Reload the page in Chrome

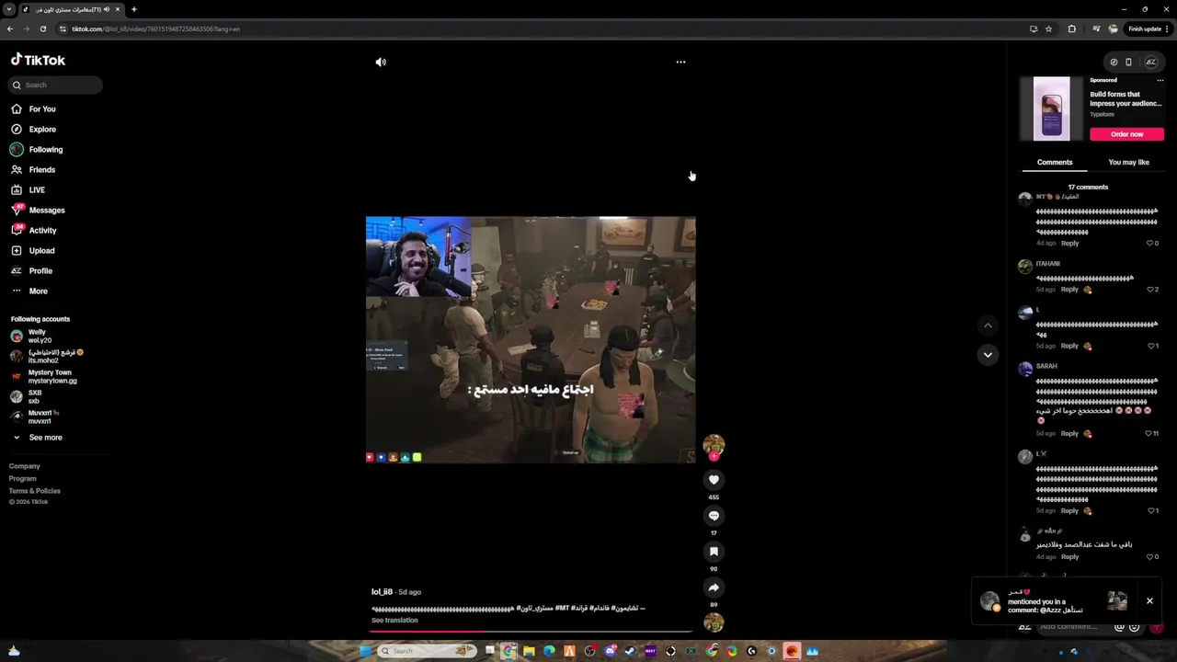coord(42,29)
